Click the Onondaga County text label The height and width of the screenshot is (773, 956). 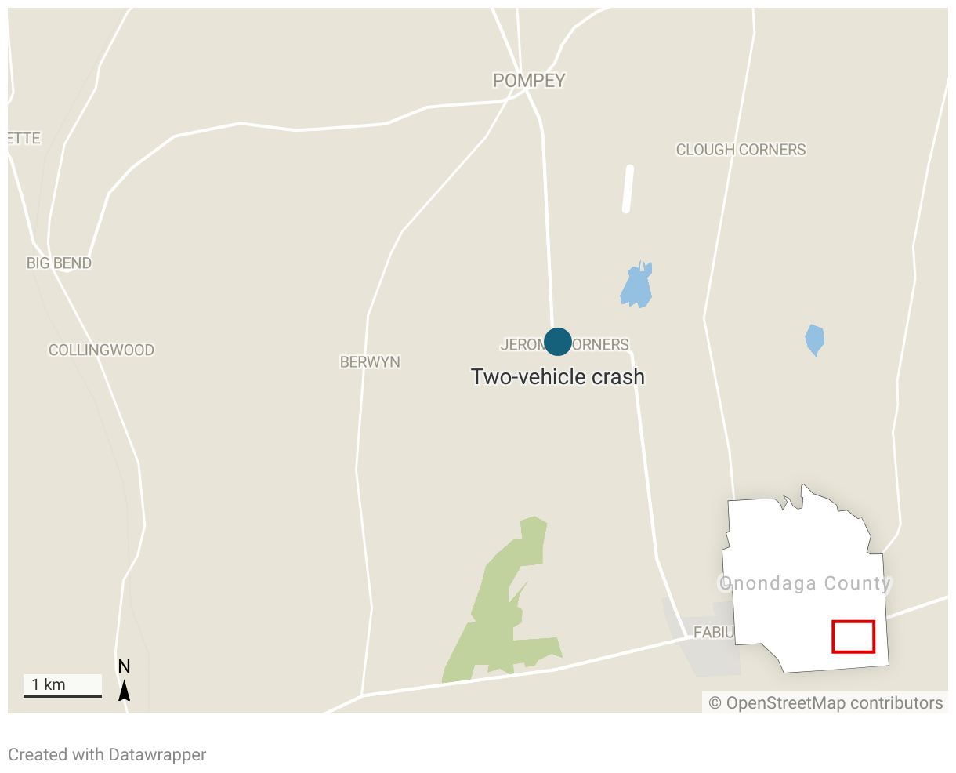pyautogui.click(x=806, y=583)
